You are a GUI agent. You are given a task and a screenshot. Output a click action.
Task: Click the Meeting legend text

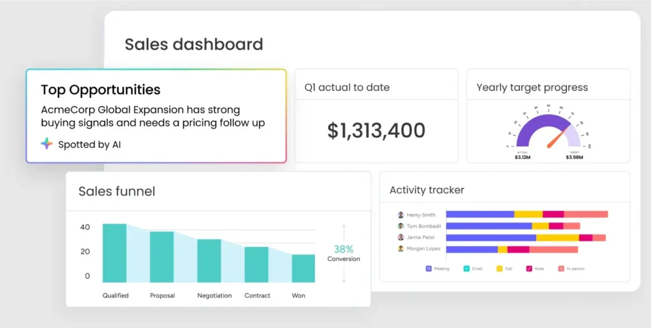pos(442,269)
